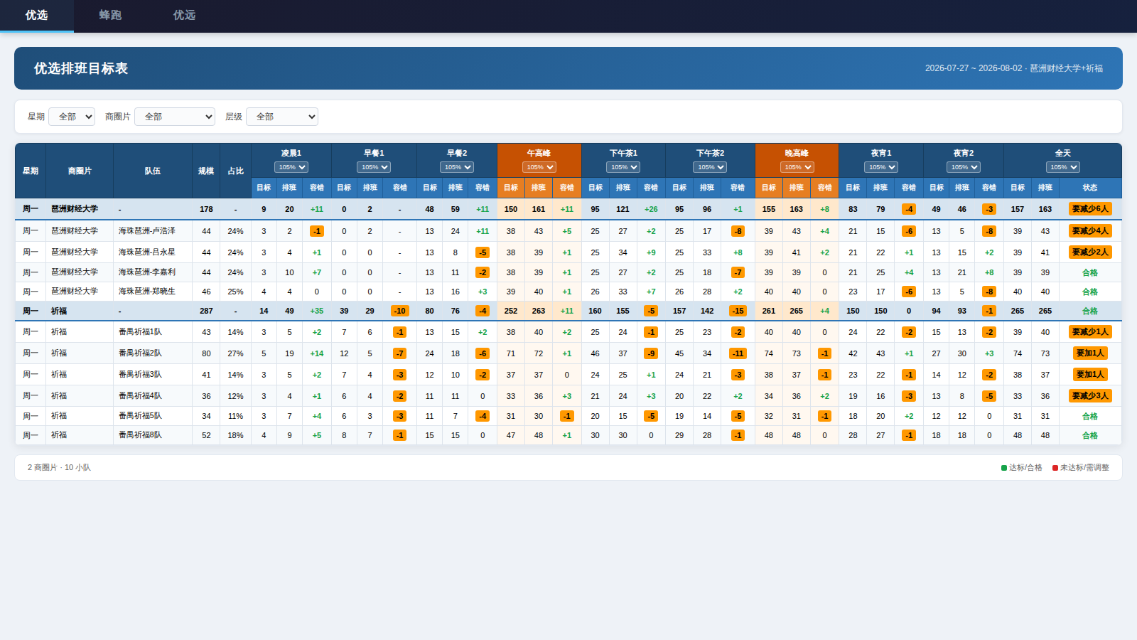Viewport: 1137px width, 640px height.
Task: Open the 105% dropdown under 早餐2
Action: click(x=457, y=167)
